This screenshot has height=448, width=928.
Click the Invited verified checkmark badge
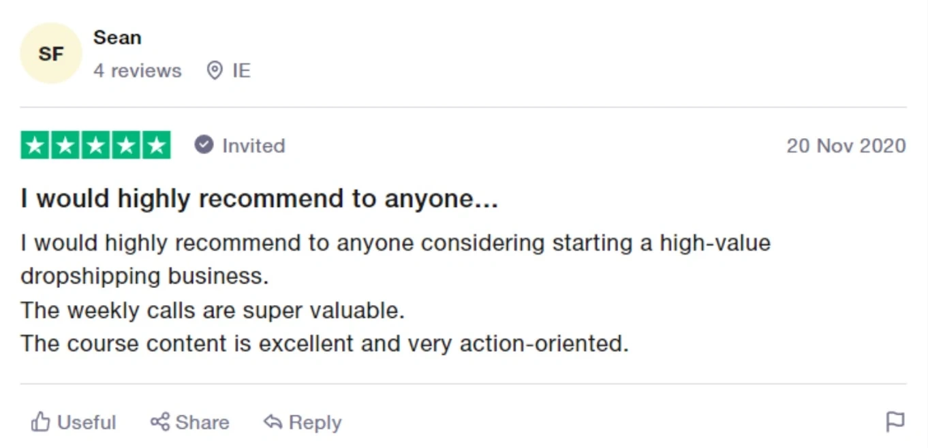(x=204, y=145)
